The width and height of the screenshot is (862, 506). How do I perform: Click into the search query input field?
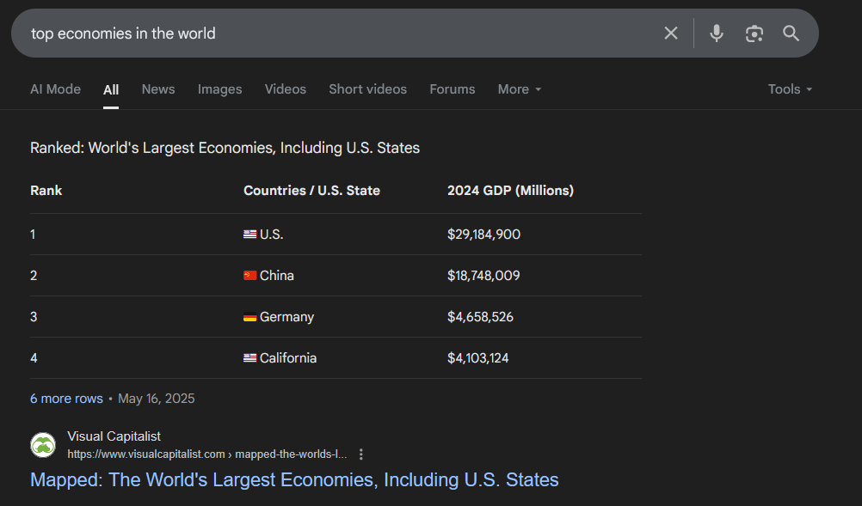click(341, 34)
